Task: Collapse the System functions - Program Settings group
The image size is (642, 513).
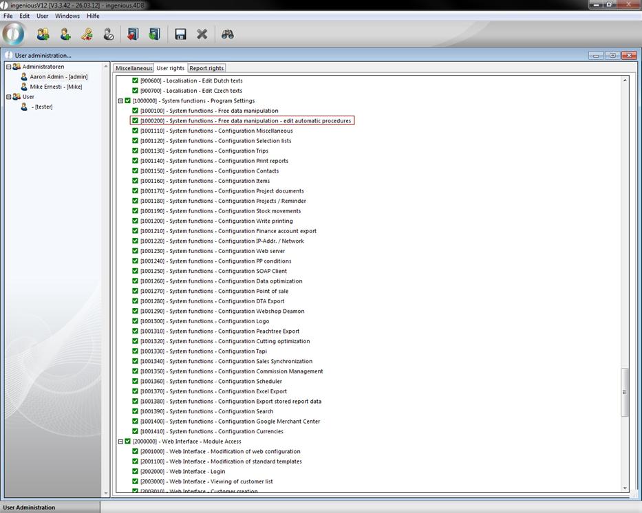Action: point(120,101)
